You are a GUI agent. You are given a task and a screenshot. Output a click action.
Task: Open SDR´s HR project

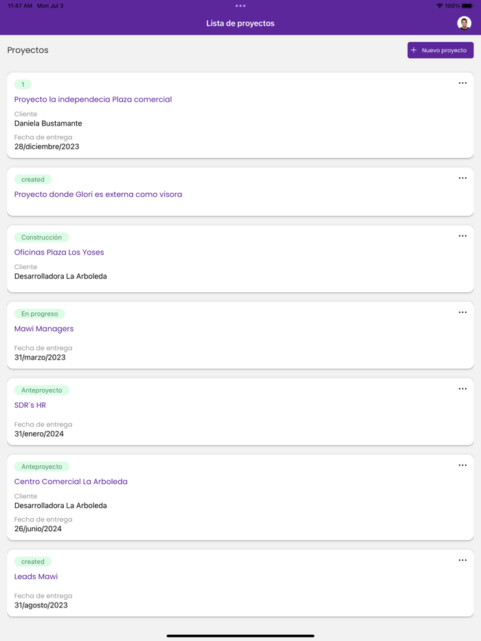coord(30,405)
